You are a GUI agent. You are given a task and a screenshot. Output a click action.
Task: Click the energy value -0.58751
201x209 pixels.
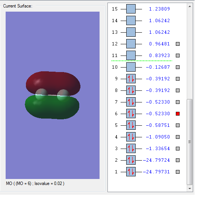pos(158,125)
